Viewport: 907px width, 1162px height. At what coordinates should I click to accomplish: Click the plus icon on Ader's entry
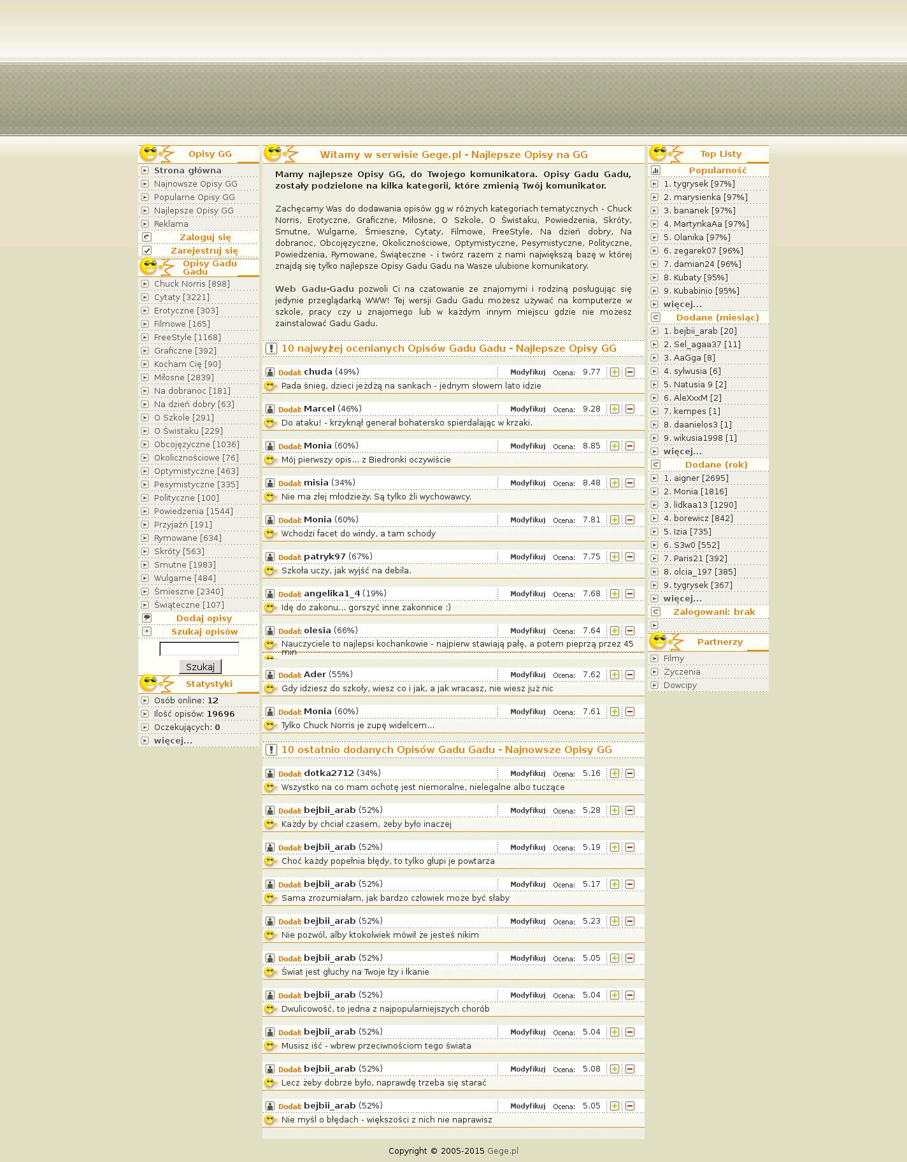(614, 675)
